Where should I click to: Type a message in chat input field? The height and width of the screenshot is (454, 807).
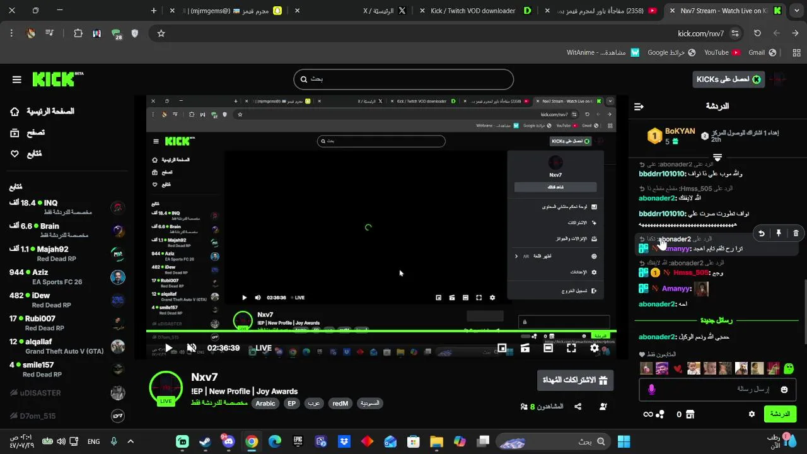click(718, 390)
